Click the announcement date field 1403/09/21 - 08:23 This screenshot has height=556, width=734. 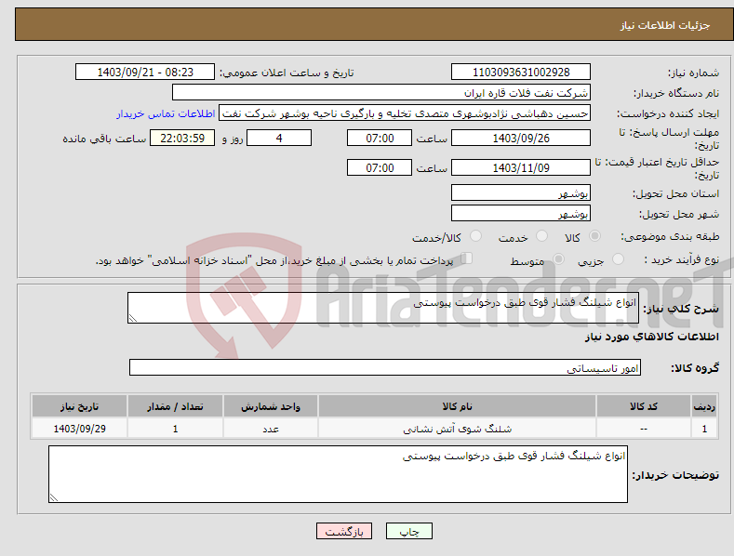click(145, 73)
